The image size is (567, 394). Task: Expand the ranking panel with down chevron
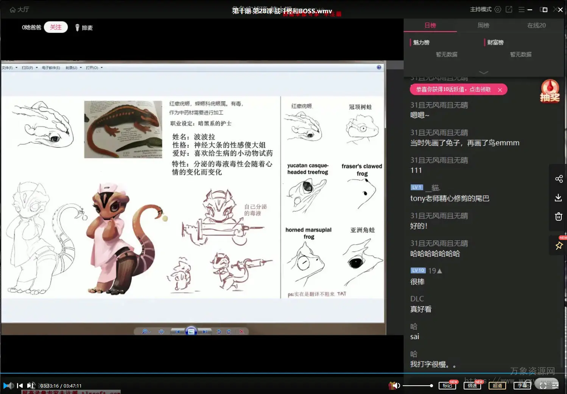pyautogui.click(x=483, y=72)
